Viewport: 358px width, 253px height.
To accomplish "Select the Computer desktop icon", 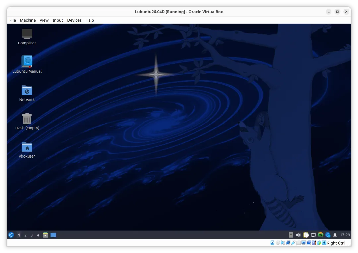I will coord(27,37).
